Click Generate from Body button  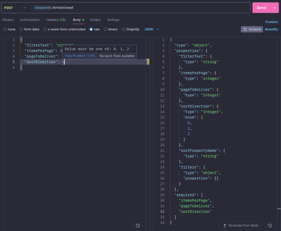240,225
